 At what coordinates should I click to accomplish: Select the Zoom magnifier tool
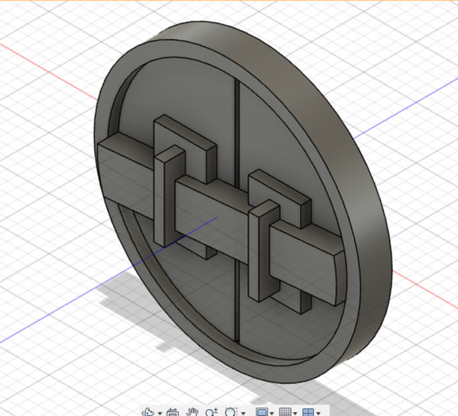click(211, 412)
